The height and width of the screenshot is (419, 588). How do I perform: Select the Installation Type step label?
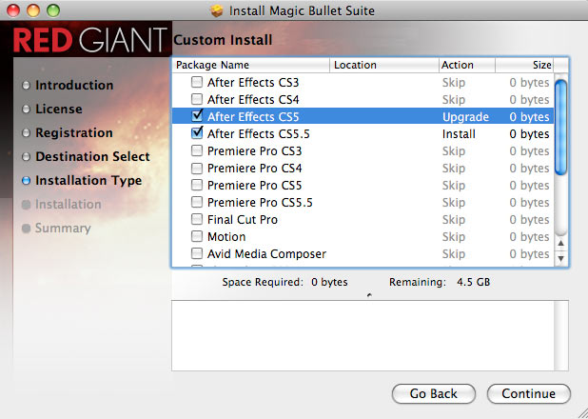tap(88, 181)
